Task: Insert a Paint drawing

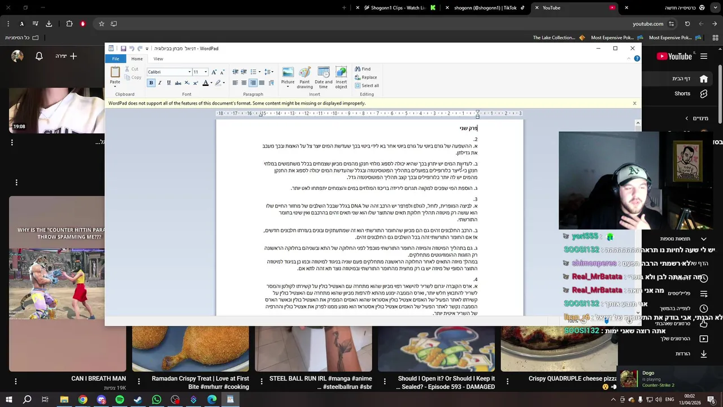Action: [304, 77]
